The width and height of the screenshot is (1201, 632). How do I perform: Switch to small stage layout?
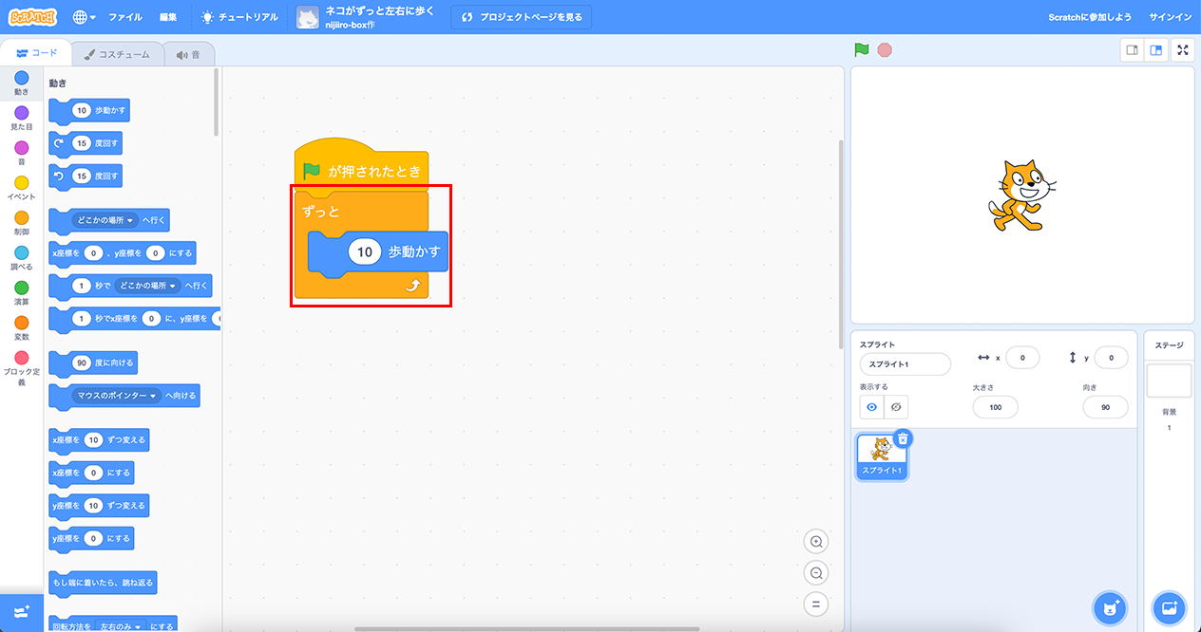point(1132,50)
